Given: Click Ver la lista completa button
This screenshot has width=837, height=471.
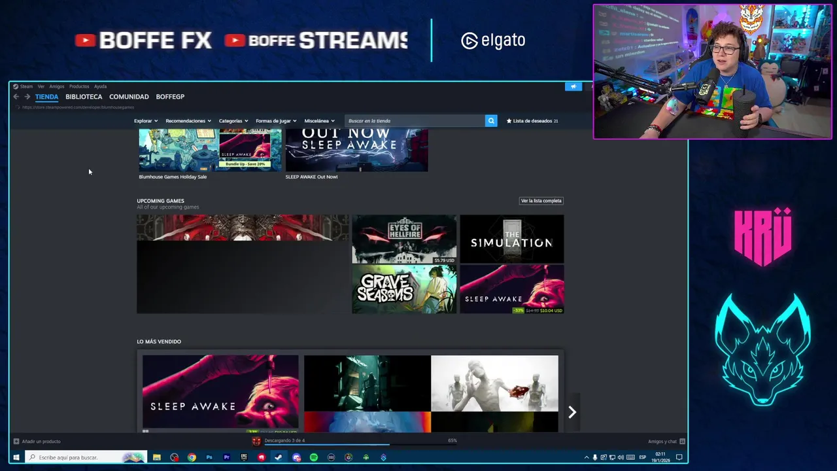Looking at the screenshot, I should (541, 201).
